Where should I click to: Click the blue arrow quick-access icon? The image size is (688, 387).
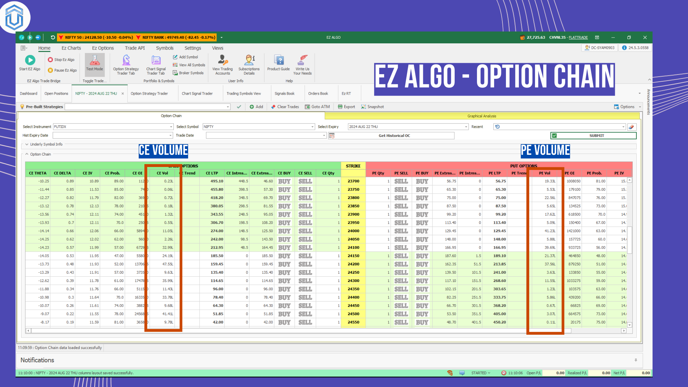point(38,37)
